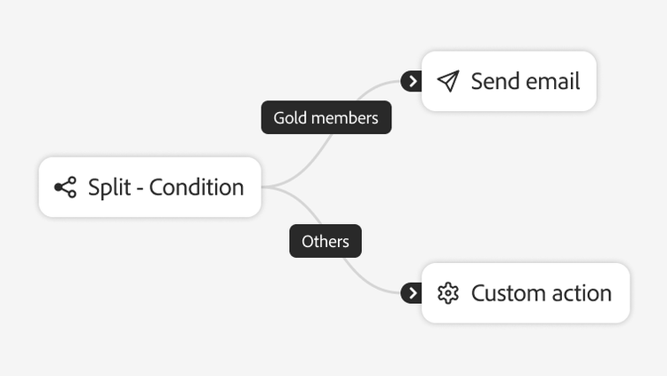
Task: Click the Split - Condition text label
Action: 165,188
